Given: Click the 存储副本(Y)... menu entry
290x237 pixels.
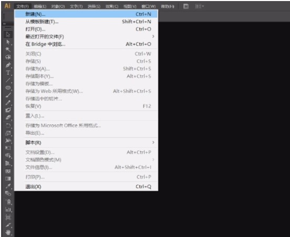Looking at the screenshot, I should (86, 76).
